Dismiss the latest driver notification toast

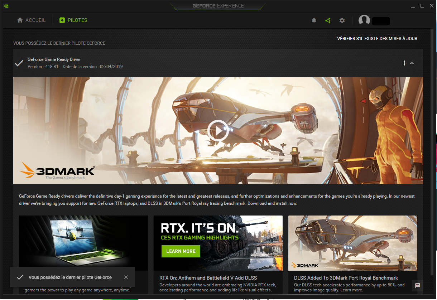(x=126, y=277)
